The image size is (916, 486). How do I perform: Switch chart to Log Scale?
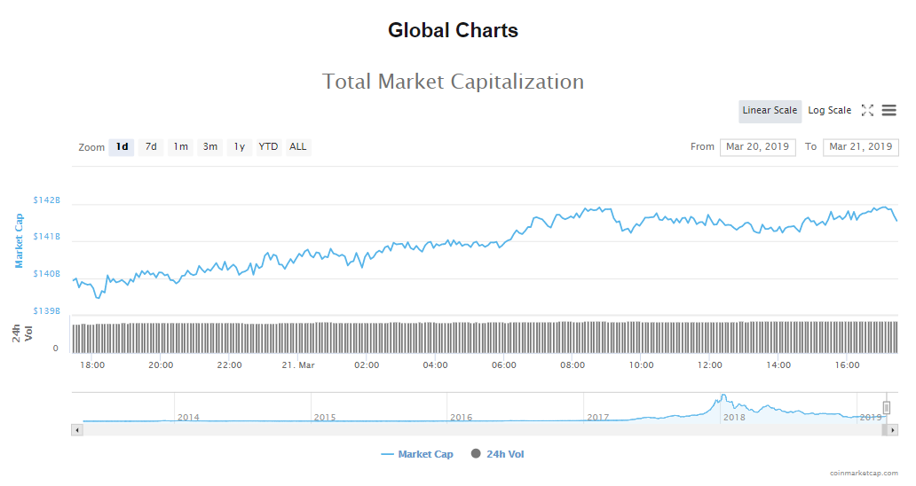pyautogui.click(x=829, y=111)
